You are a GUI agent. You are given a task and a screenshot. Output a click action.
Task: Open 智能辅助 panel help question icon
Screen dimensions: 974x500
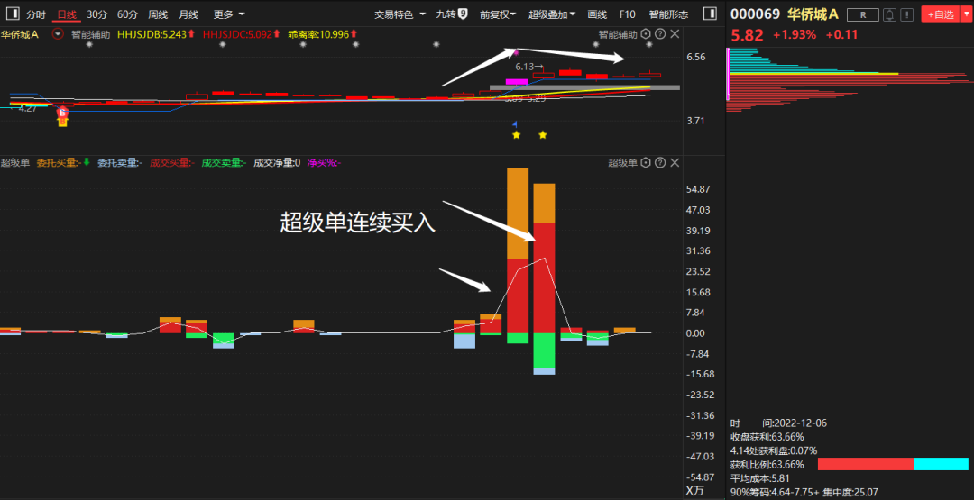coord(660,35)
